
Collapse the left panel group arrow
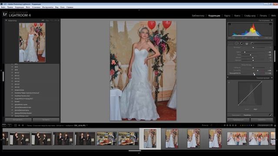coord(1,71)
